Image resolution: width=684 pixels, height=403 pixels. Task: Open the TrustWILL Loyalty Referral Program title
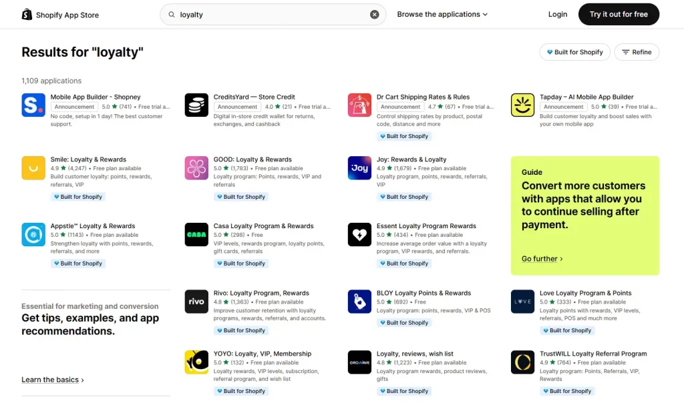pyautogui.click(x=593, y=354)
